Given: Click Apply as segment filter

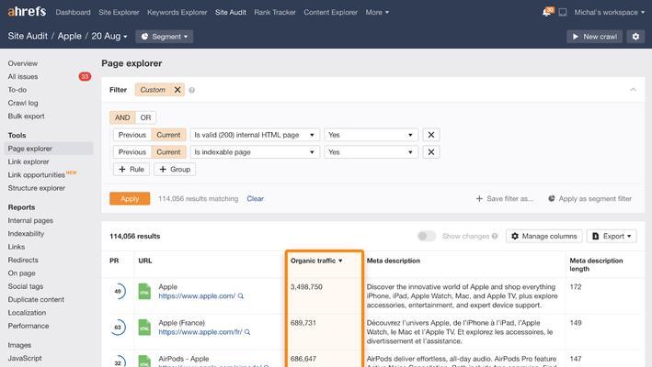Looking at the screenshot, I should click(589, 198).
